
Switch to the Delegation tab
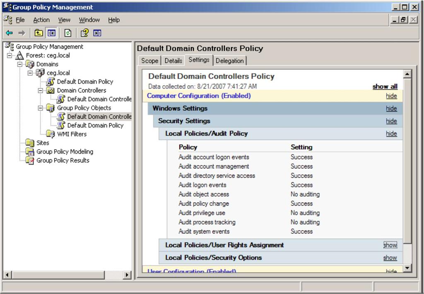point(229,61)
